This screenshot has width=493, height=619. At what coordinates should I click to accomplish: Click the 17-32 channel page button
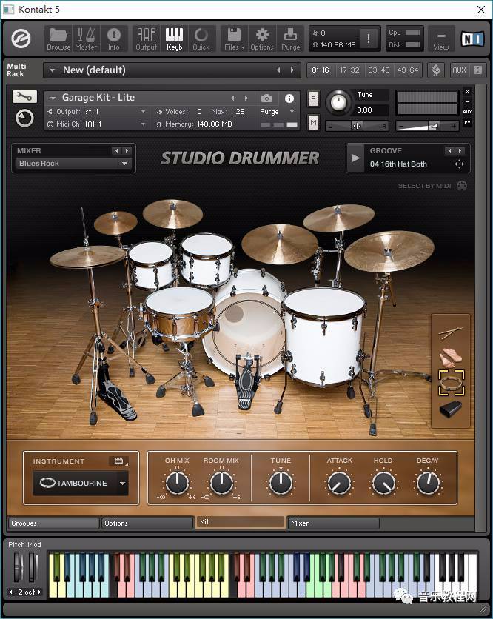tap(349, 70)
